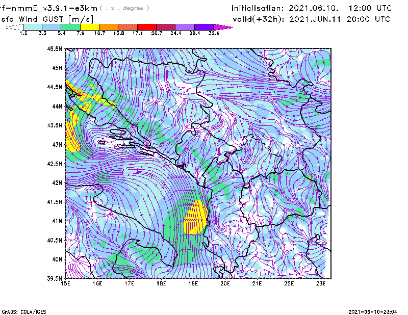This screenshot has width=408, height=315.
Task: Click the model name 'nmmE_v3.9.1-e3km' text
Action: coord(55,8)
